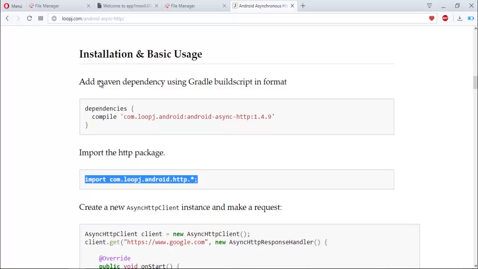
Task: Close the Welcome to app1movil tab
Action: [156, 6]
